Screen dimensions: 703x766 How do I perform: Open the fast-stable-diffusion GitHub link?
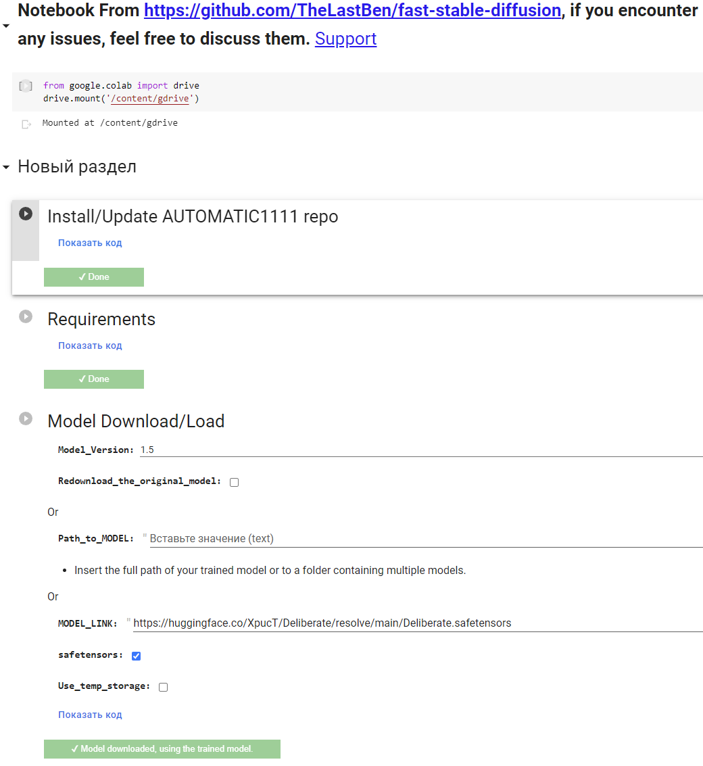point(351,10)
